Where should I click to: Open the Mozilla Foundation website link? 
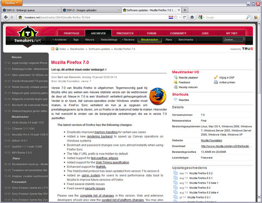[211, 140]
